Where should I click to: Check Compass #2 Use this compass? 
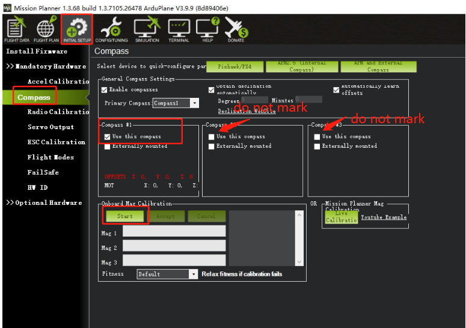[211, 136]
